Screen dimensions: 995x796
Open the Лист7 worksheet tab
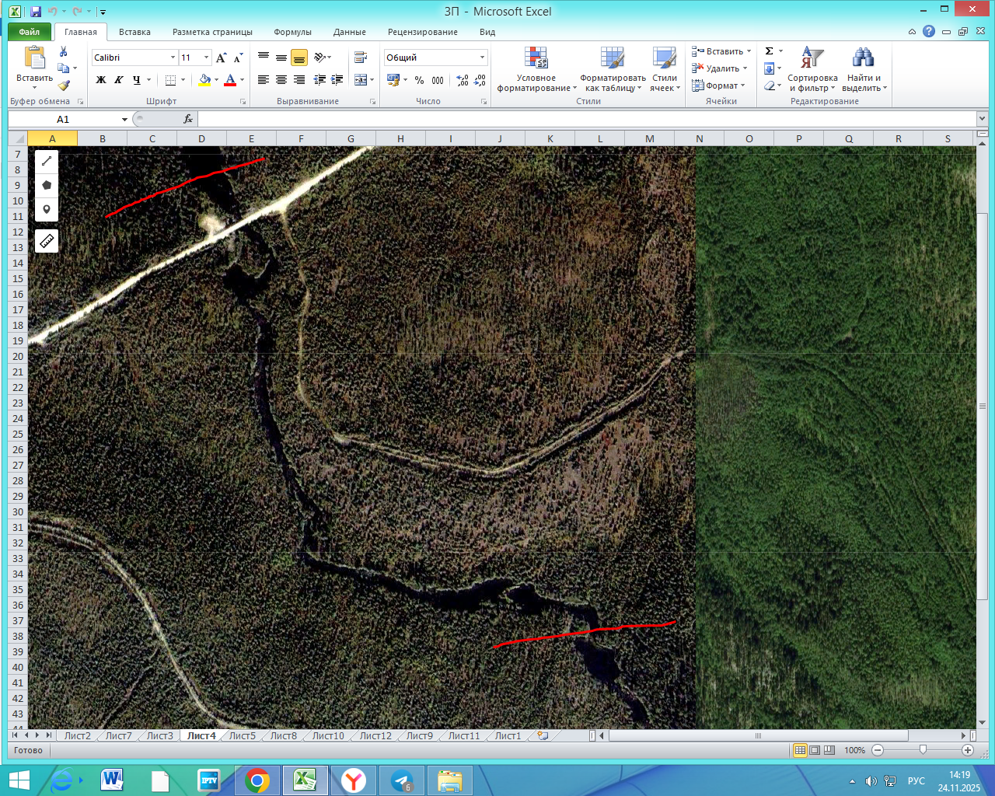(118, 735)
